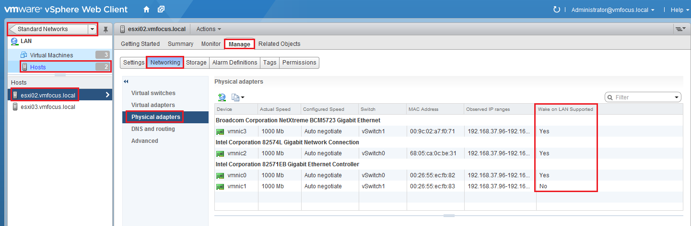Open the Administrator@vmfocus.local user menu
Screen dimensions: 691x226
coord(613,10)
